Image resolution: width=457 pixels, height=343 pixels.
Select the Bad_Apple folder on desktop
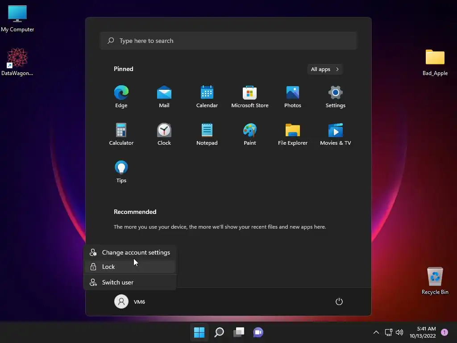pos(435,62)
